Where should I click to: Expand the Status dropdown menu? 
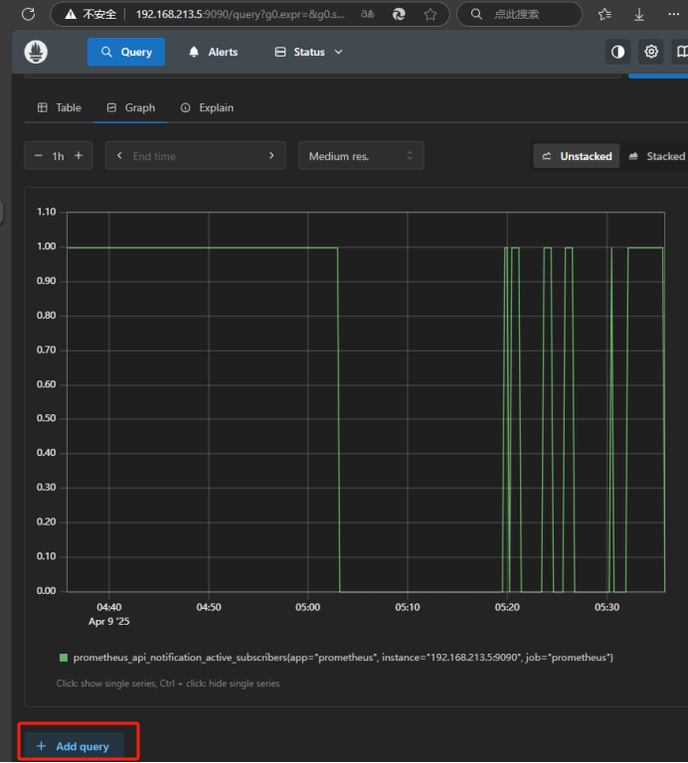[x=308, y=52]
